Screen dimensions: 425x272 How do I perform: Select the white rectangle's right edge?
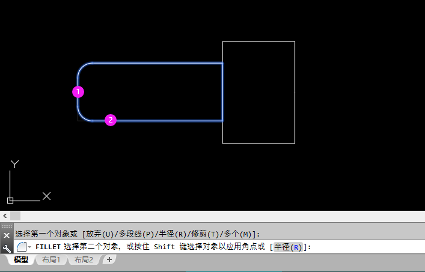pyautogui.click(x=295, y=92)
